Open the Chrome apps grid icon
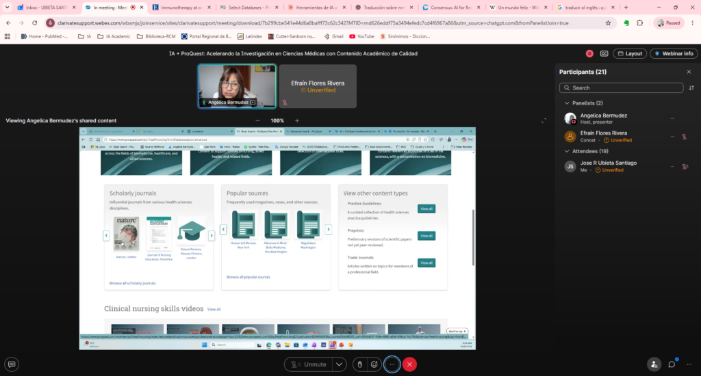 (7, 37)
